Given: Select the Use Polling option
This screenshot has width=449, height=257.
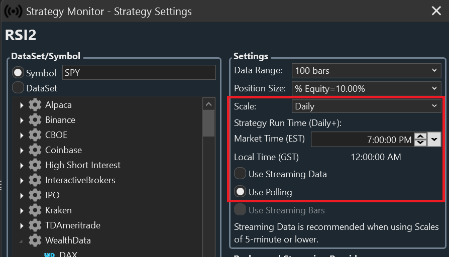Looking at the screenshot, I should [241, 192].
